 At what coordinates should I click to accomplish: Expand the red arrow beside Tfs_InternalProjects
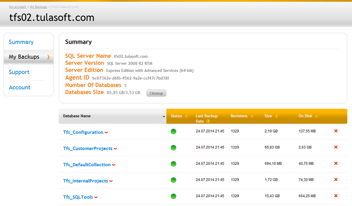(111, 181)
